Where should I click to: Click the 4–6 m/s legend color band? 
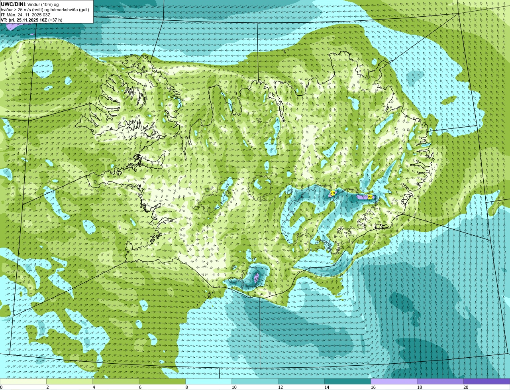click(x=116, y=381)
